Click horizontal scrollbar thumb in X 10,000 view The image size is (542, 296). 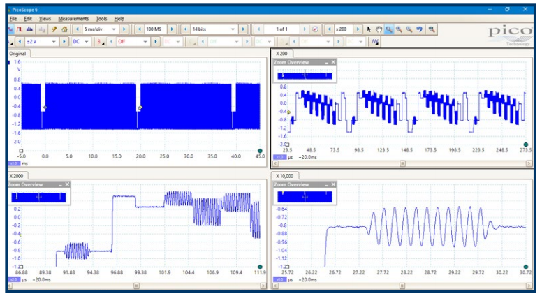(402, 286)
